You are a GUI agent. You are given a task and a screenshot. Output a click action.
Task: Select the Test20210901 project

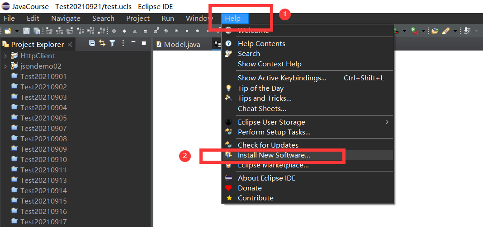click(43, 77)
